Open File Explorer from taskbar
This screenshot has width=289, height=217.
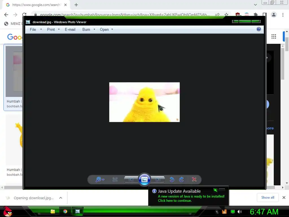[53, 211]
